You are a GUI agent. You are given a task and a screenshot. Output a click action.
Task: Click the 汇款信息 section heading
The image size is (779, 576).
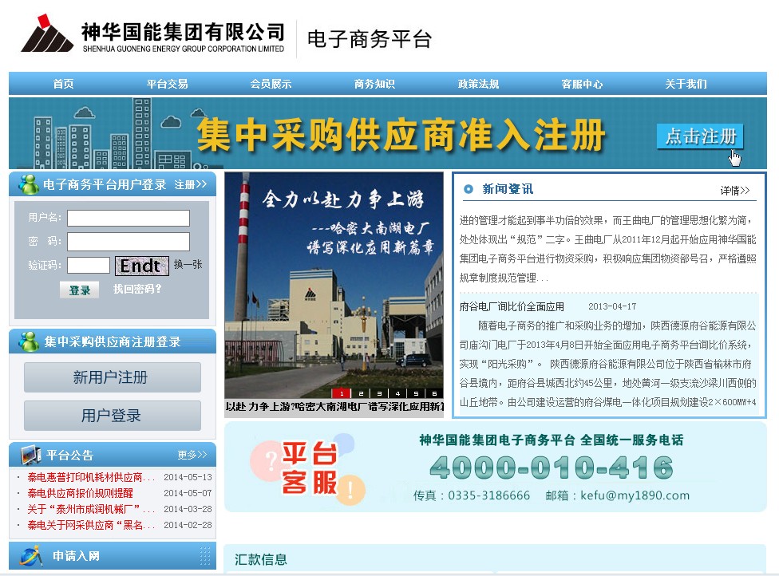(x=261, y=559)
